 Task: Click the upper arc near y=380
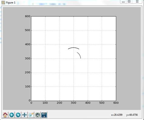[x=74, y=48]
